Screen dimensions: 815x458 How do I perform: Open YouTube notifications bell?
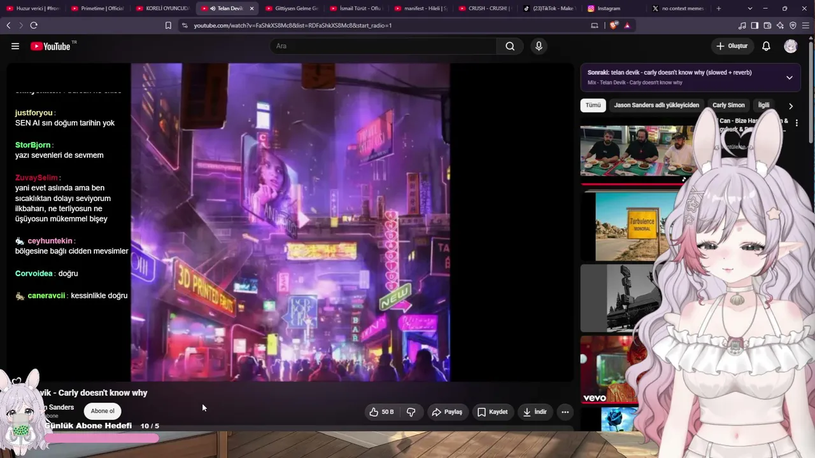(x=766, y=46)
